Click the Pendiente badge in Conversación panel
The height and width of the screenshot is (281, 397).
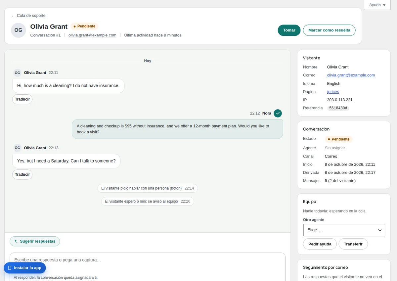pos(339,139)
